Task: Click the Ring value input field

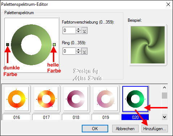Action: click(x=69, y=51)
